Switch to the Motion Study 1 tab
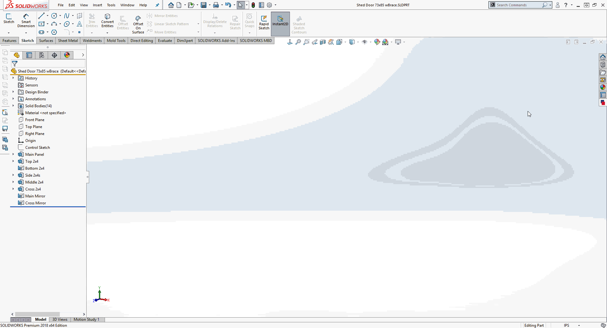This screenshot has width=607, height=328. coord(86,319)
